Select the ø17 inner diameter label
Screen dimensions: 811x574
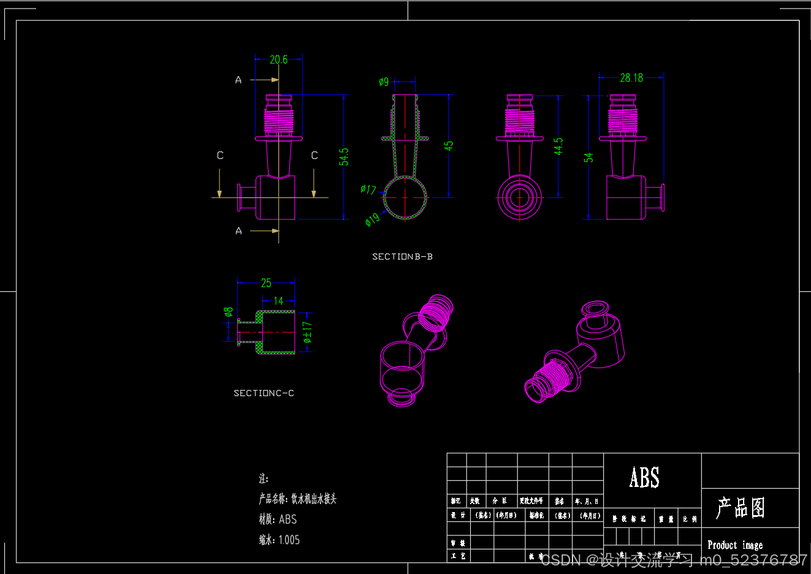pos(368,189)
